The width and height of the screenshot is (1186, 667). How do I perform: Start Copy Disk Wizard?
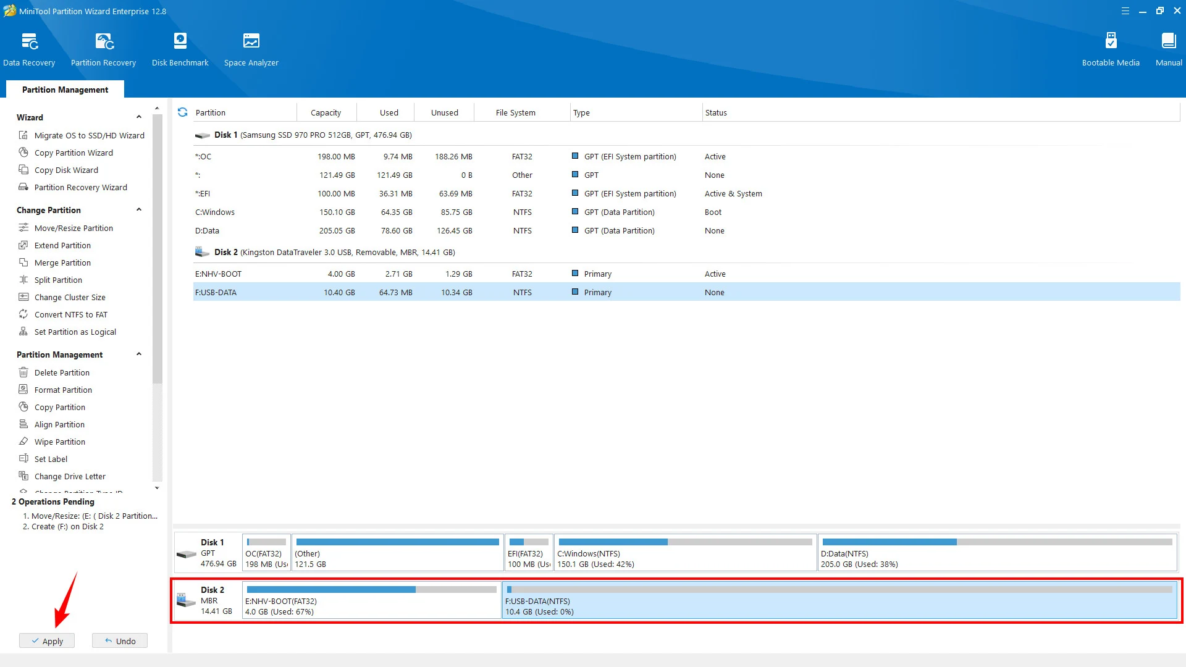pyautogui.click(x=58, y=170)
